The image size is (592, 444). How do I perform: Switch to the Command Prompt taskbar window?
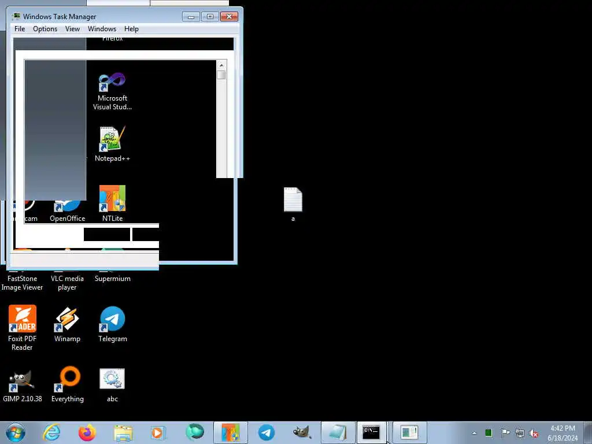pos(372,432)
